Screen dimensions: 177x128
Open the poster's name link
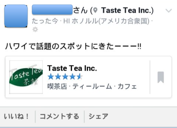coord(52,10)
